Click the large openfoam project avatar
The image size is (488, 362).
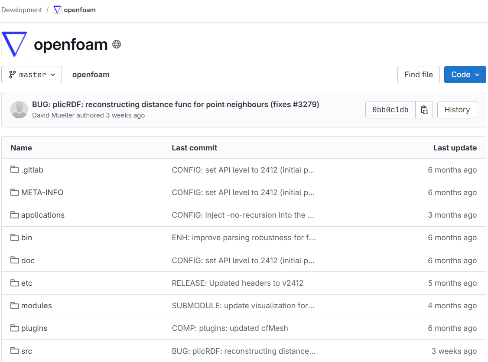pos(14,44)
